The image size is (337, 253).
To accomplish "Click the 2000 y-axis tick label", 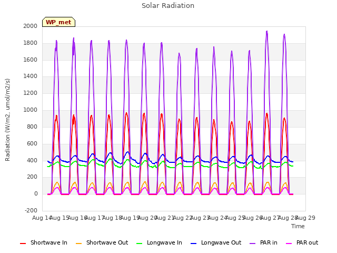I will click(31, 26).
